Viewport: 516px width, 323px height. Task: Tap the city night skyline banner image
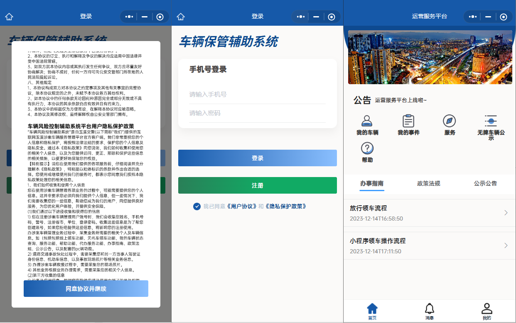point(430,57)
